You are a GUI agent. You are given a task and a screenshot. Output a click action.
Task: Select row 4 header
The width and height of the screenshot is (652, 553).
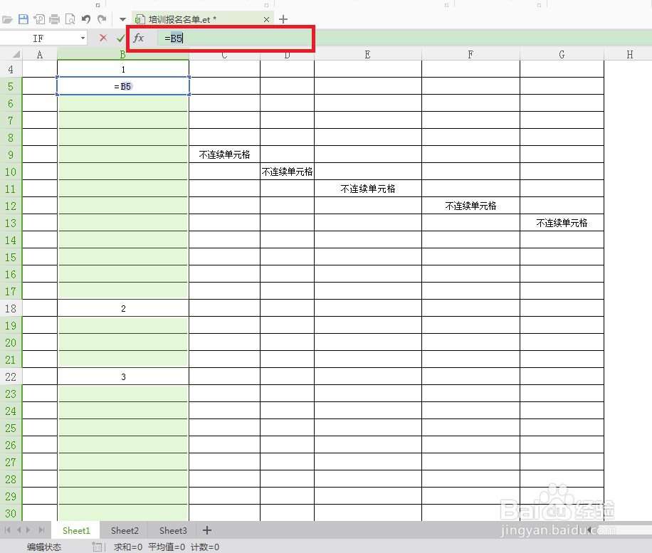[11, 70]
